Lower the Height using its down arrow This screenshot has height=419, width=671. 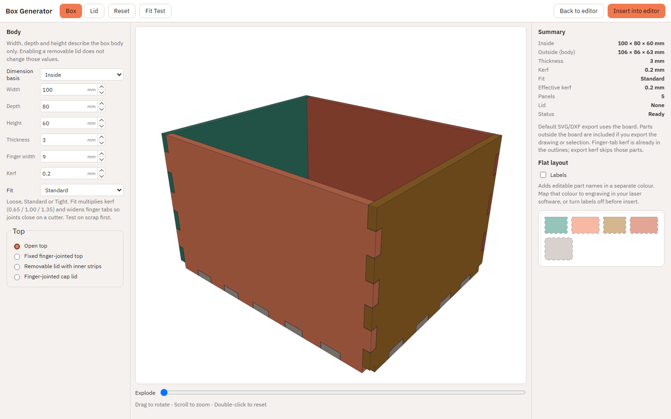pyautogui.click(x=102, y=126)
